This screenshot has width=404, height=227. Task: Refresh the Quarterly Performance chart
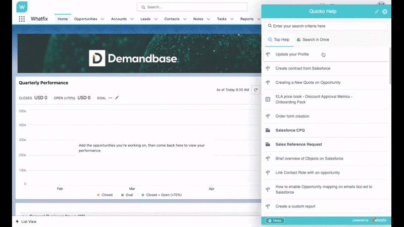tap(256, 90)
